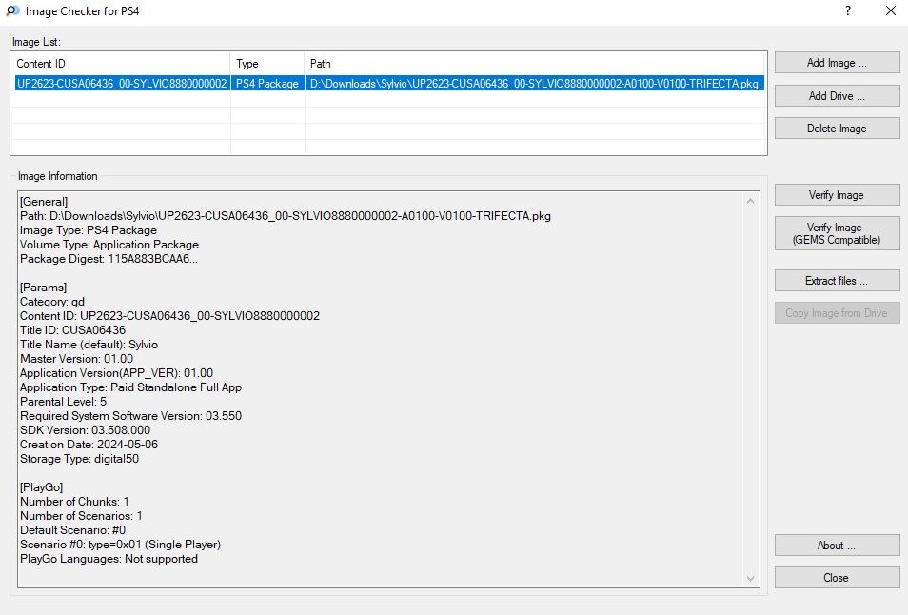Click the Application Version(APP_VER) line
Image resolution: width=908 pixels, height=615 pixels.
tap(116, 373)
